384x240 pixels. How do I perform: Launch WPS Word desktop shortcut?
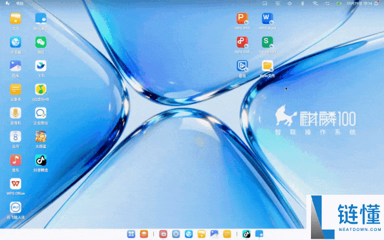[268, 19]
